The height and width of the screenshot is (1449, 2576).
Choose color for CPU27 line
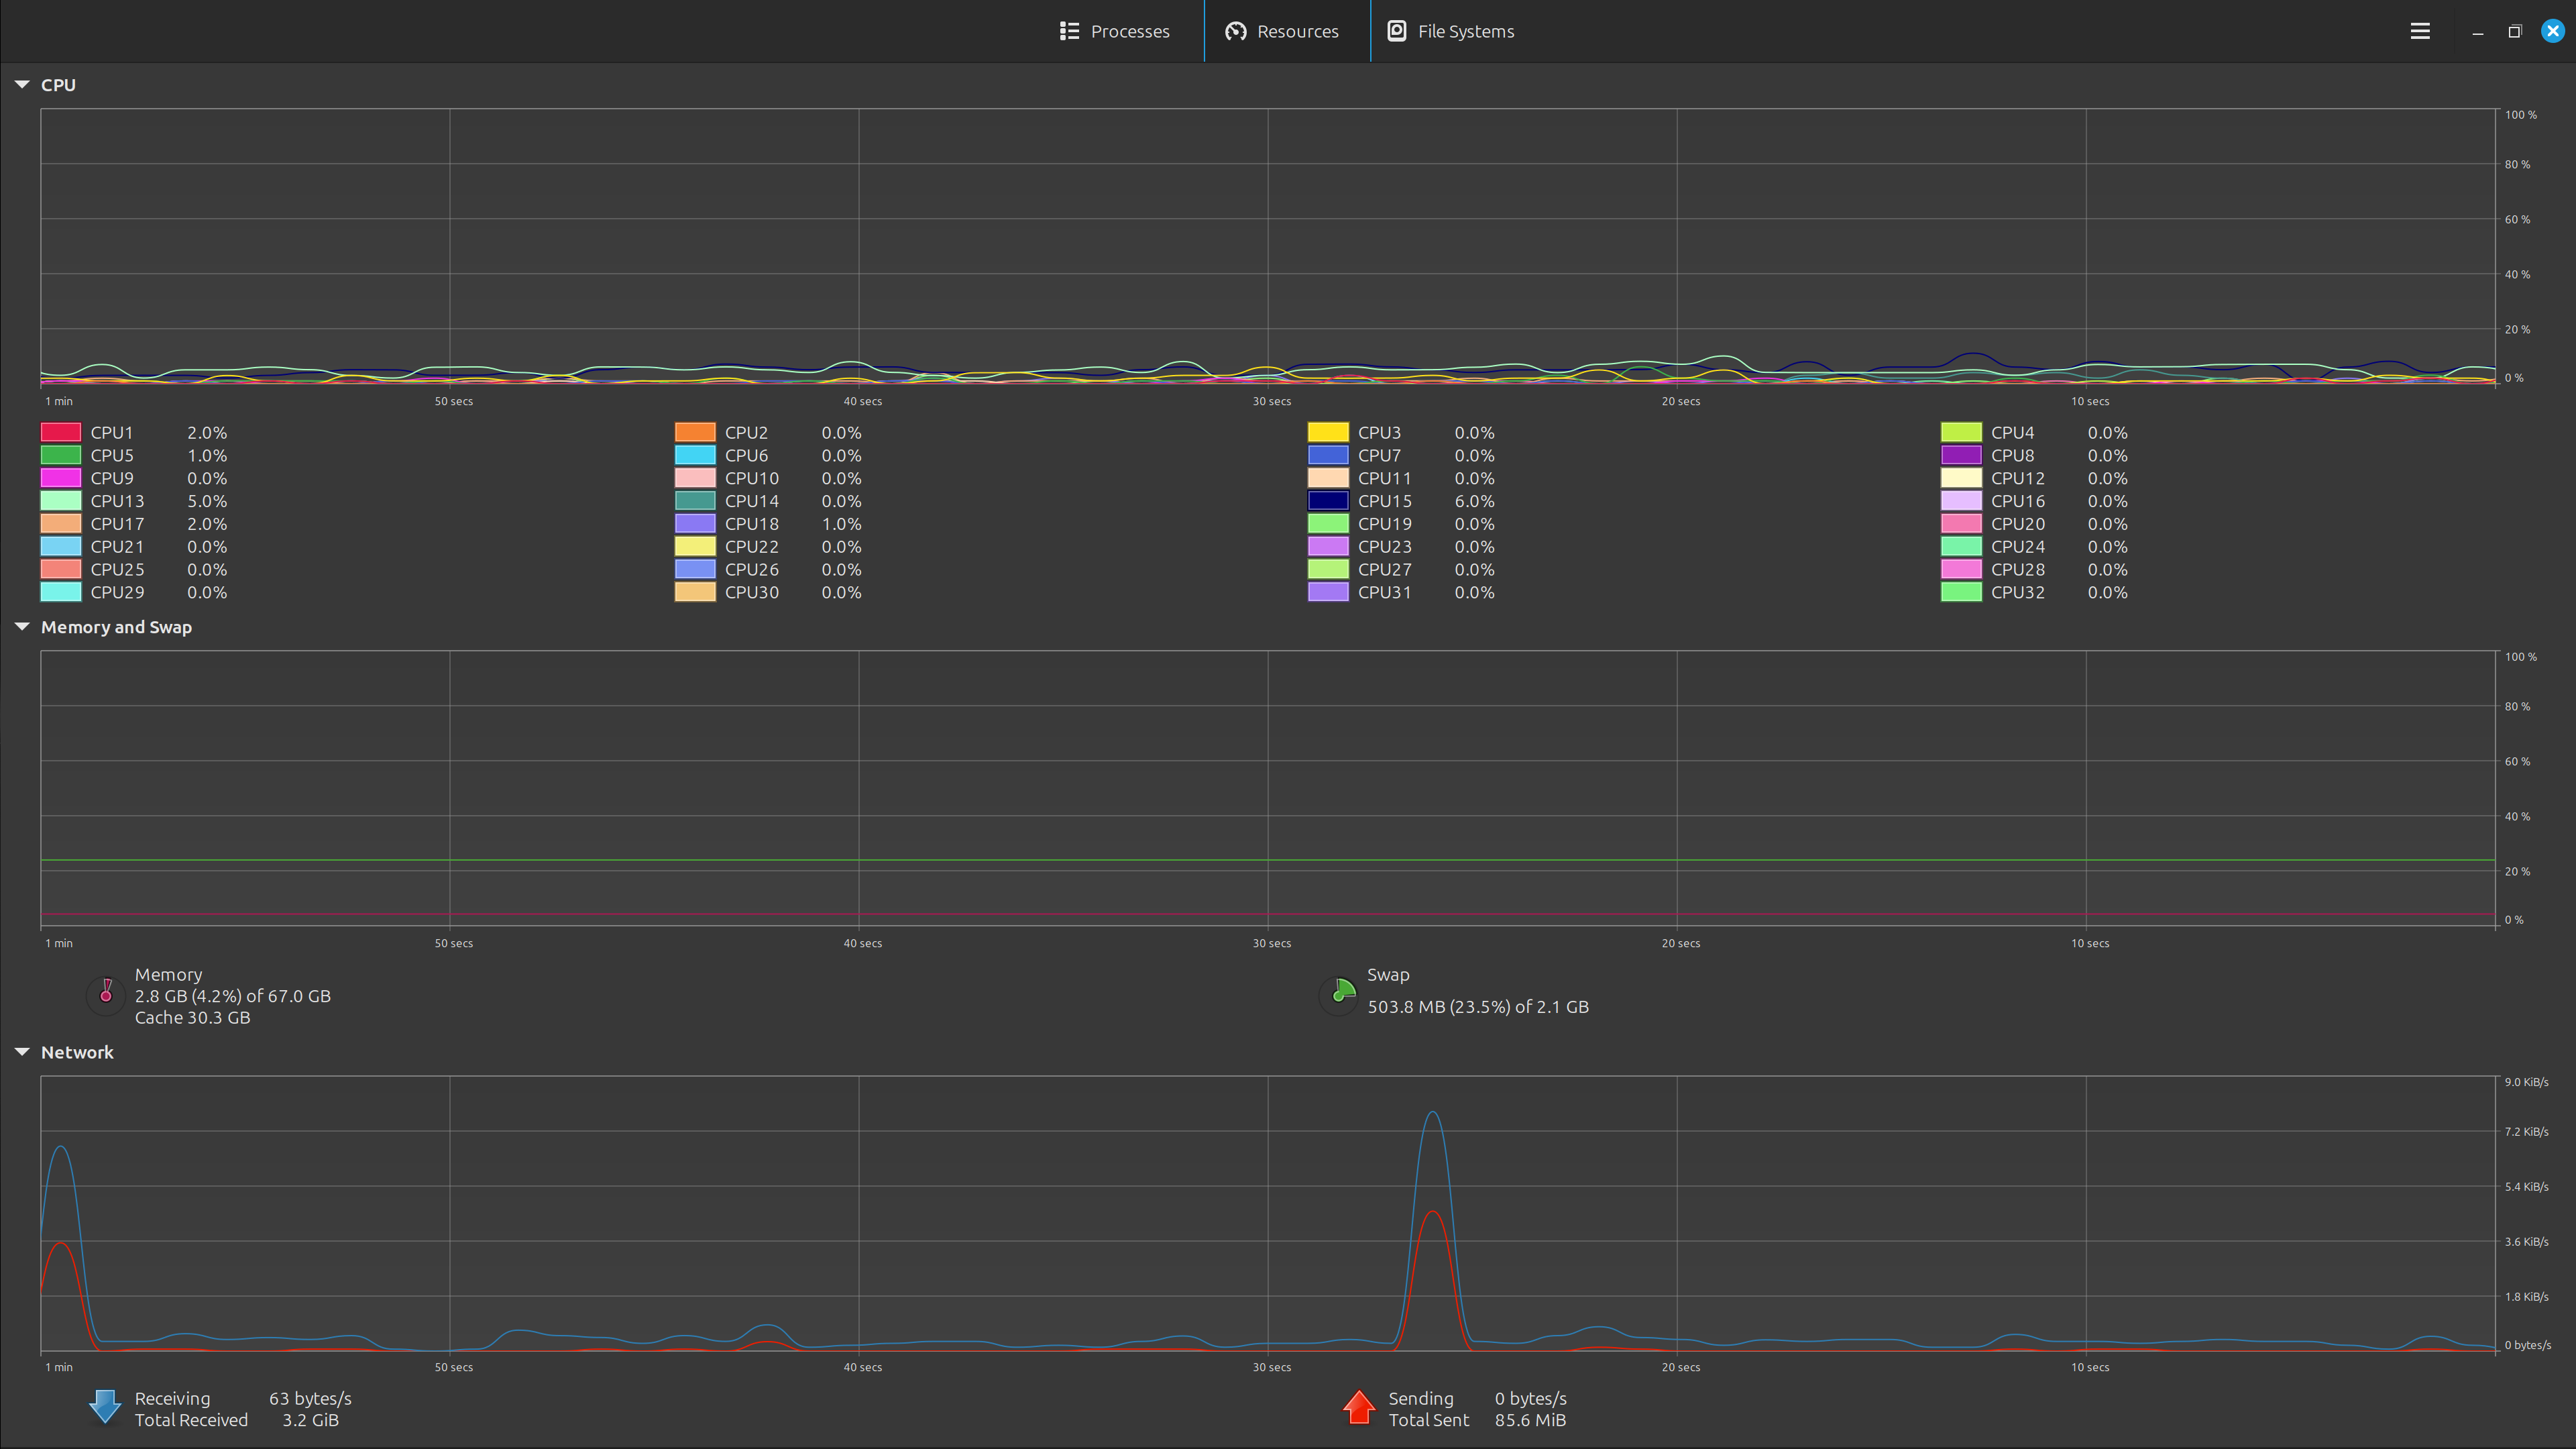1328,570
